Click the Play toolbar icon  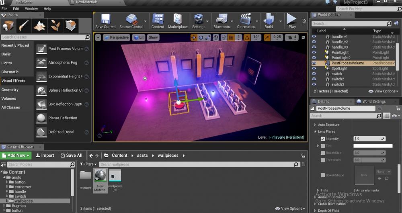[x=292, y=21]
